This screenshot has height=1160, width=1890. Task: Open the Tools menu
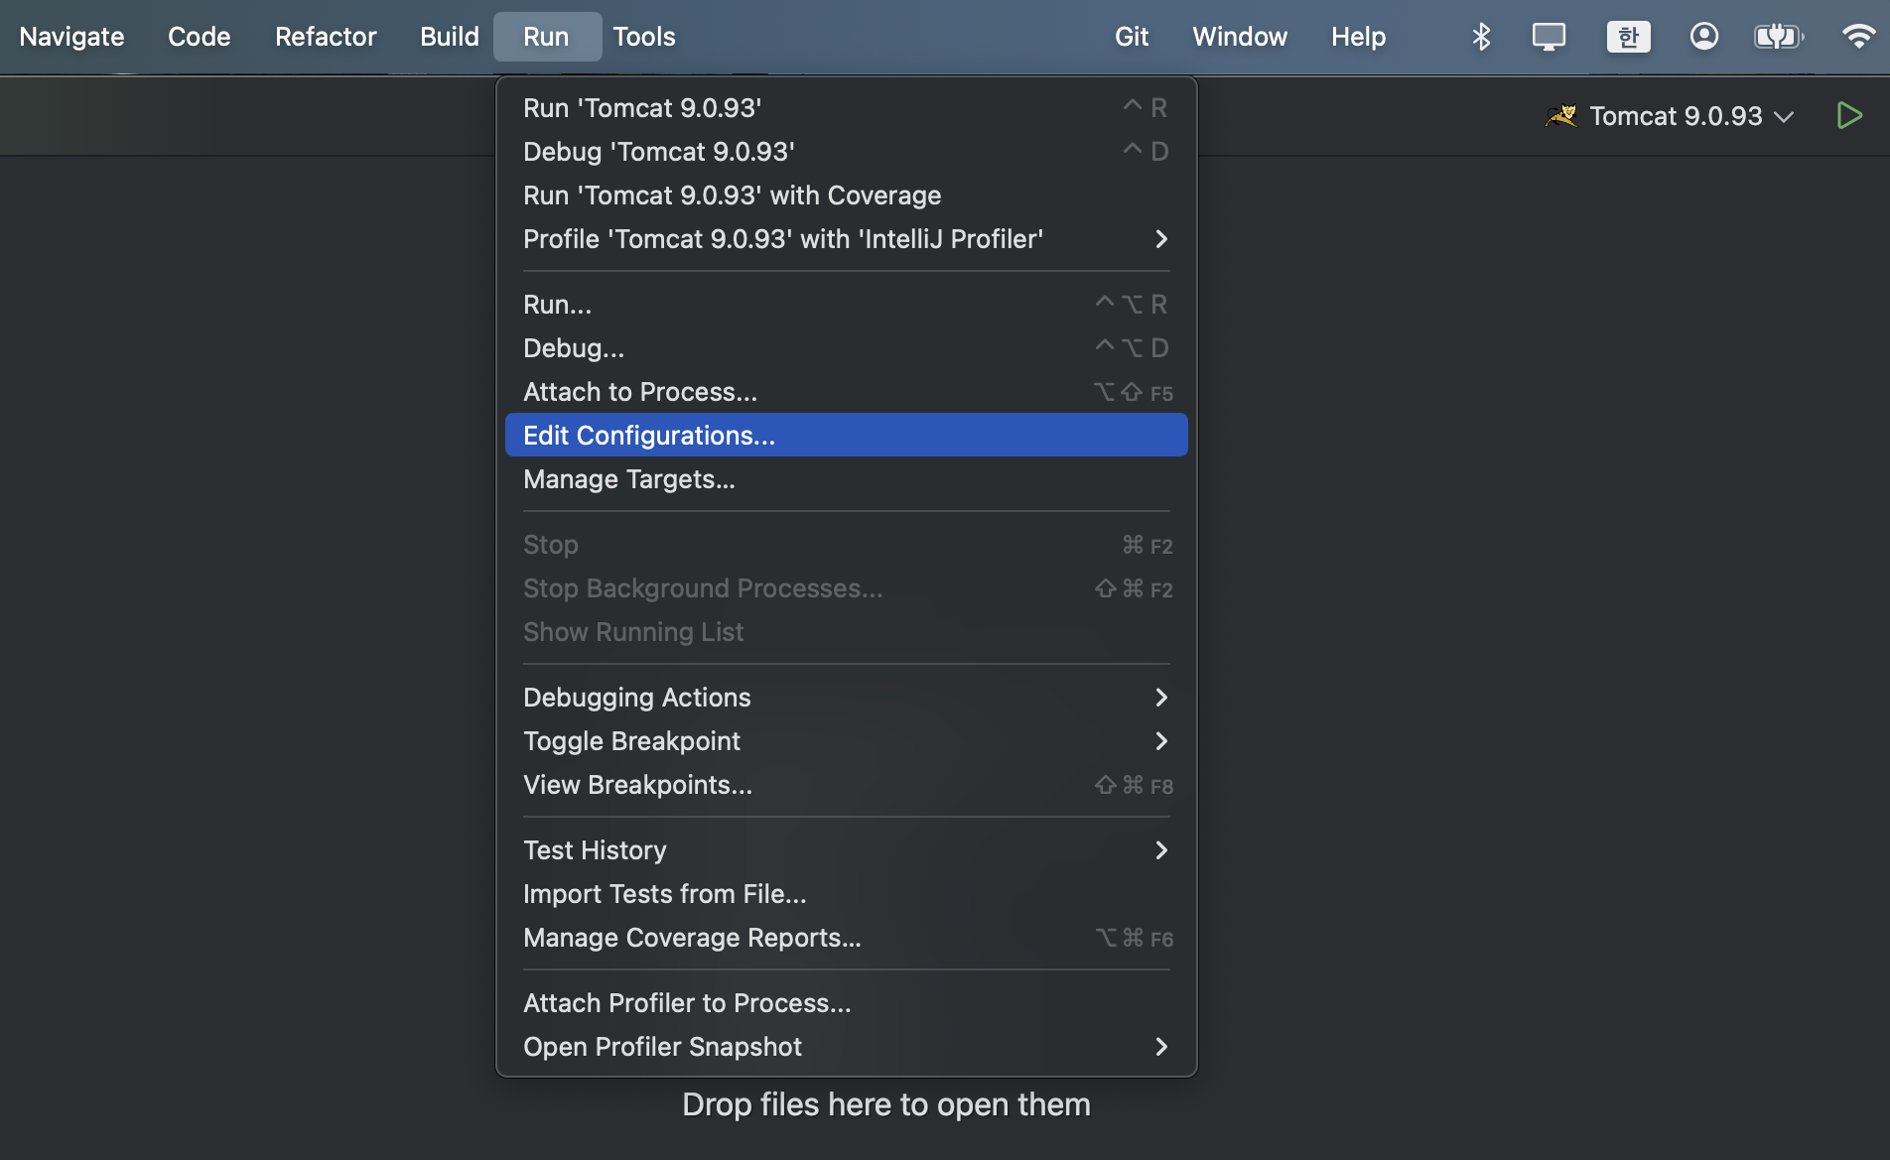pos(644,37)
